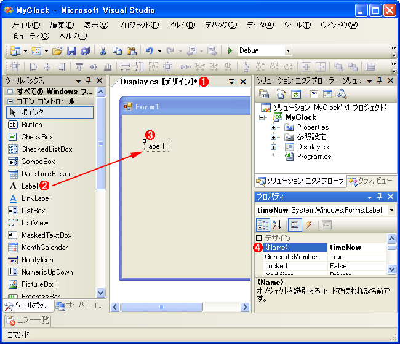Pin the Properties panel
400x344 pixels.
pyautogui.click(x=379, y=197)
